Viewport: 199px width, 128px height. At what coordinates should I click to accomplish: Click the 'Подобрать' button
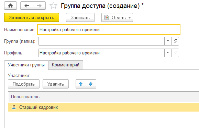point(24,84)
